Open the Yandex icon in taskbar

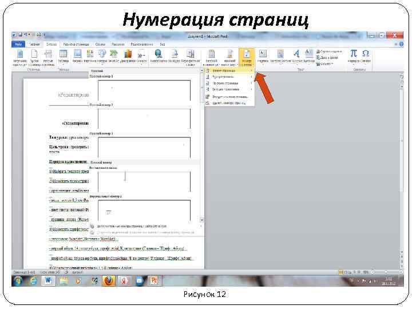(x=124, y=281)
